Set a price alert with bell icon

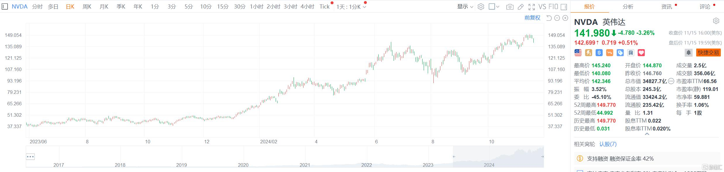(x=689, y=53)
